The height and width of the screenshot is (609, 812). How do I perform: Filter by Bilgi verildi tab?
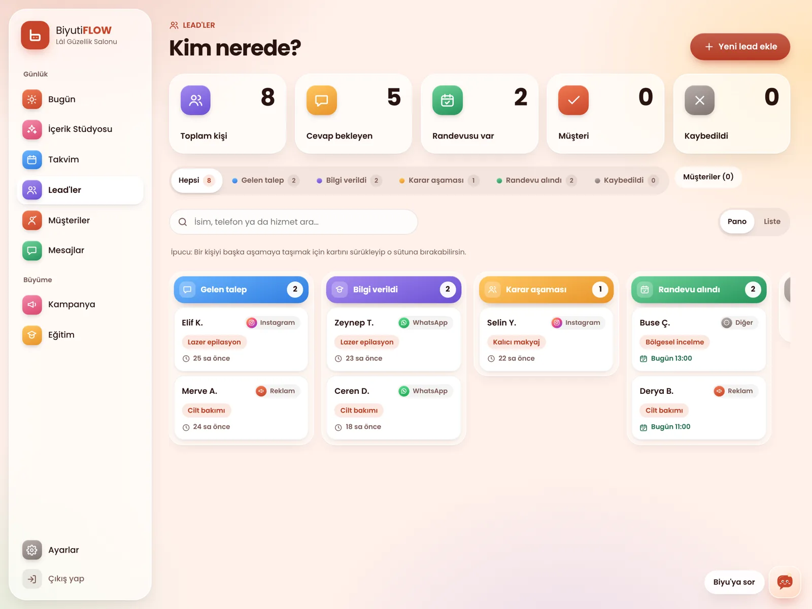[349, 181]
